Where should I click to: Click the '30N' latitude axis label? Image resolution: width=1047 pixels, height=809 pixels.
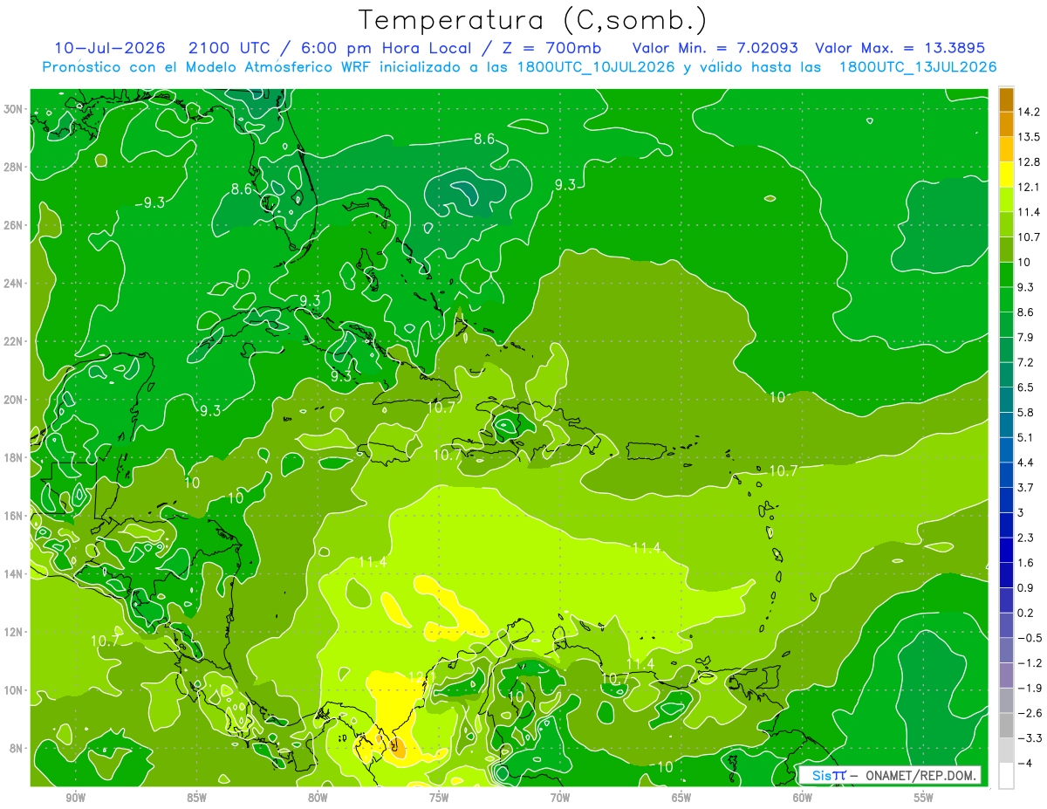pos(15,108)
